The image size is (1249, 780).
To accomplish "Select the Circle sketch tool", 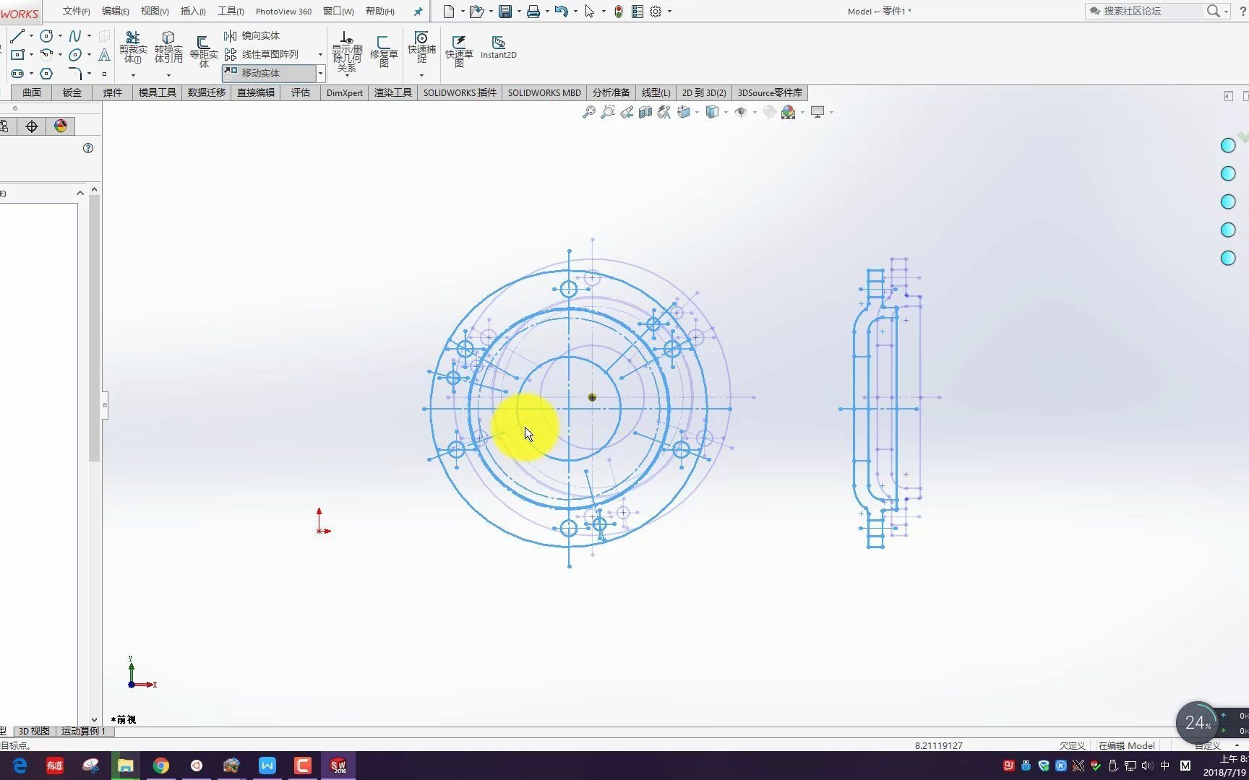I will pyautogui.click(x=47, y=35).
